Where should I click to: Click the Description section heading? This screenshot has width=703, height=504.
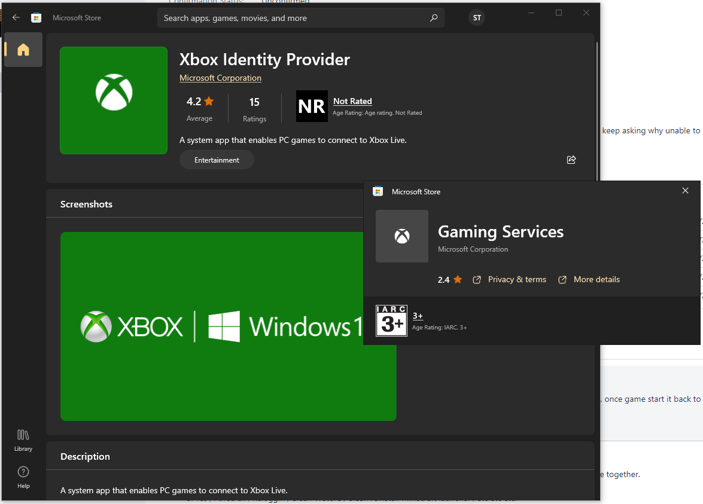[85, 457]
